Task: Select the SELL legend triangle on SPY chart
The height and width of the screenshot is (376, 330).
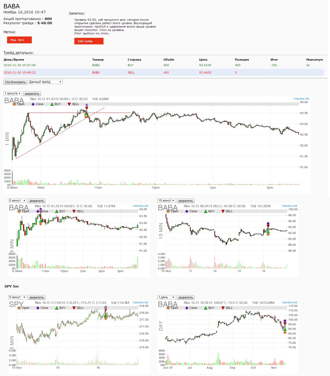Action: (x=74, y=308)
